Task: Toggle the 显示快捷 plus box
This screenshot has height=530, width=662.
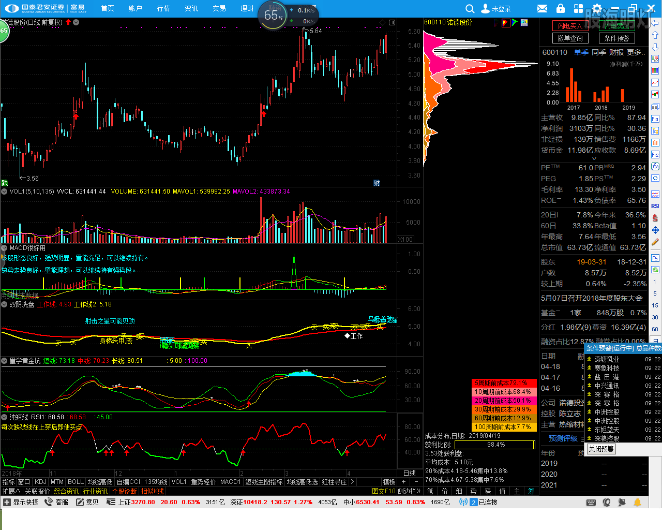Action: pos(7,502)
